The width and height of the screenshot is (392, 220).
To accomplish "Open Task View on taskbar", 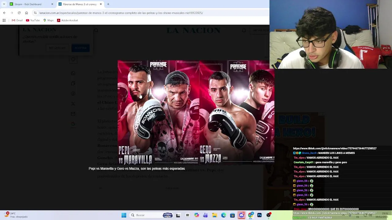I will tap(178, 215).
